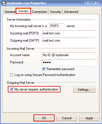The height and width of the screenshot is (124, 102).
Task: Enable Log on using Secure Password Authentication
Action: 11,75
